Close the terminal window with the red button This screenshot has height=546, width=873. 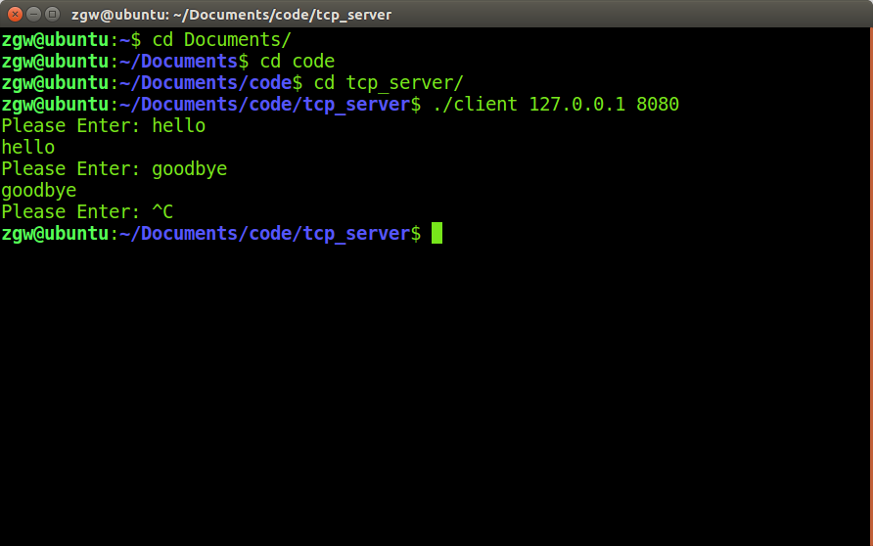15,14
